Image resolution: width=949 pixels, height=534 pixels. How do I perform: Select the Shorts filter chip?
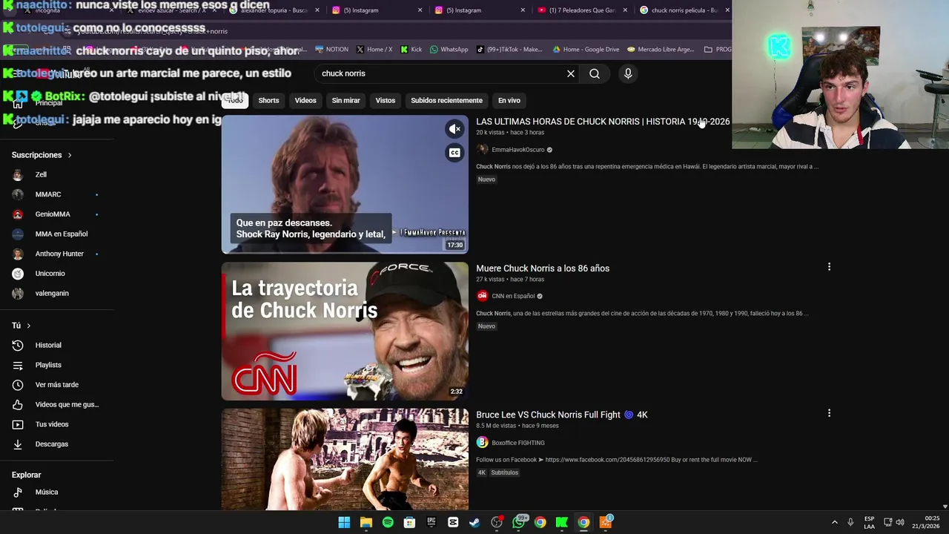[x=268, y=100]
